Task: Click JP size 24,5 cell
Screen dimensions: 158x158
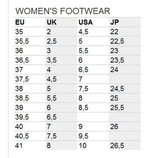Action: pos(125,89)
